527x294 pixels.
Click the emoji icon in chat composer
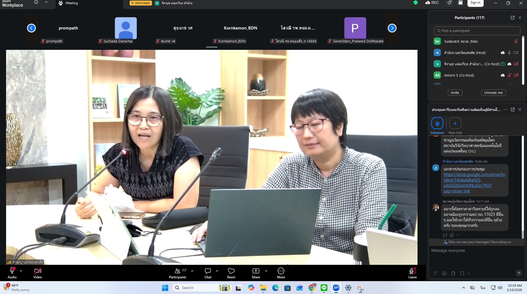(x=444, y=273)
